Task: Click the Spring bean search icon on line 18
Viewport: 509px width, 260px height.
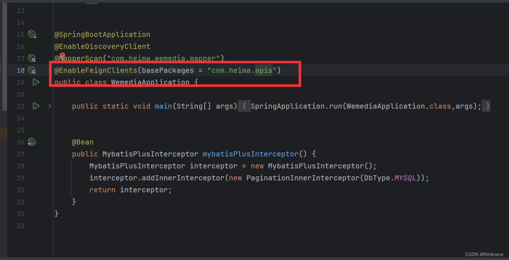Action: pyautogui.click(x=32, y=70)
